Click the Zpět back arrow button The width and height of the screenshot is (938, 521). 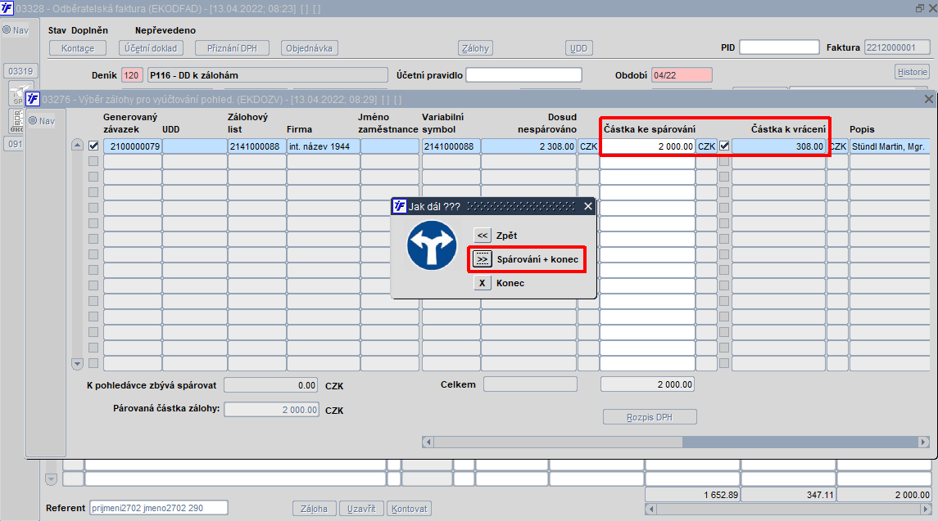point(483,236)
